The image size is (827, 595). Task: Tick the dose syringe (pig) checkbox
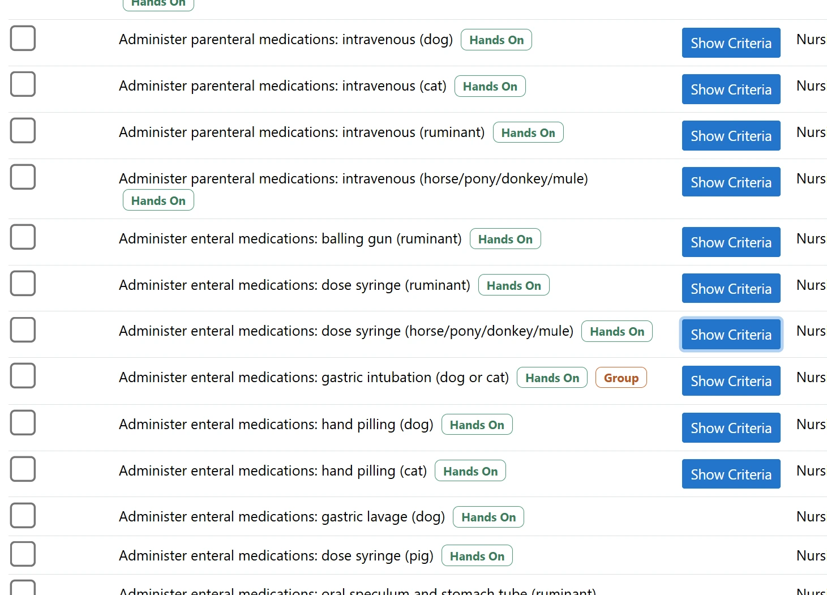coord(23,554)
